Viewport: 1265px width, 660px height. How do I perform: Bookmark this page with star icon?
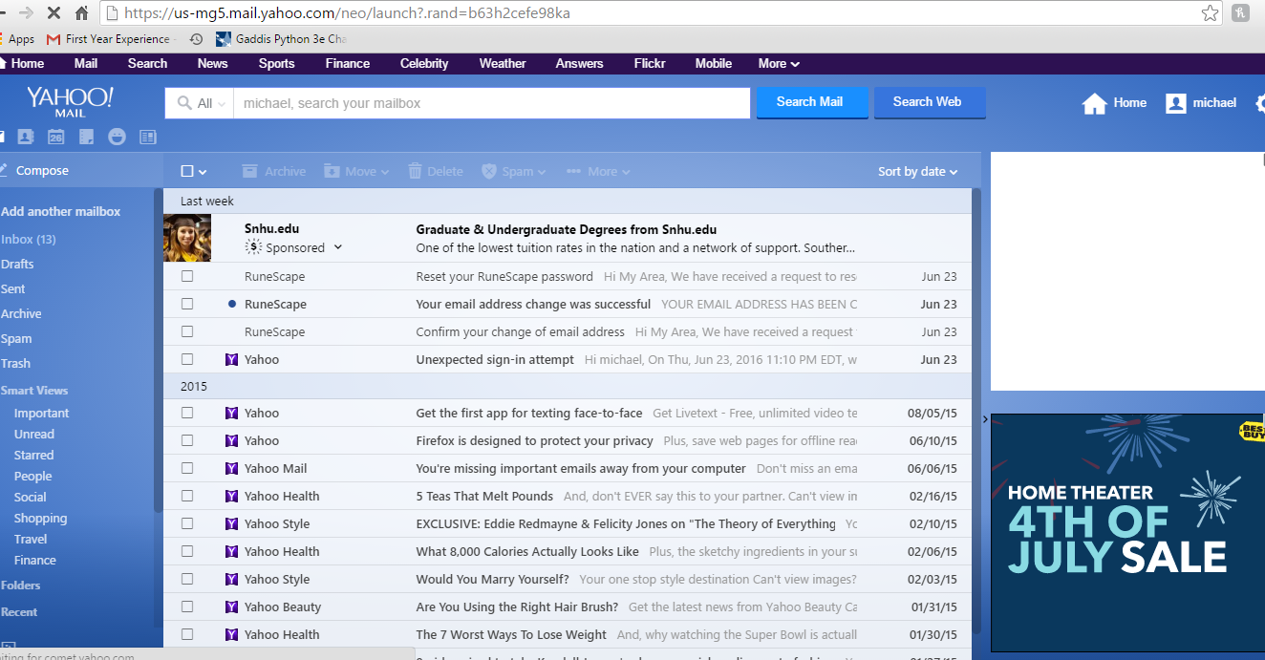point(1211,13)
